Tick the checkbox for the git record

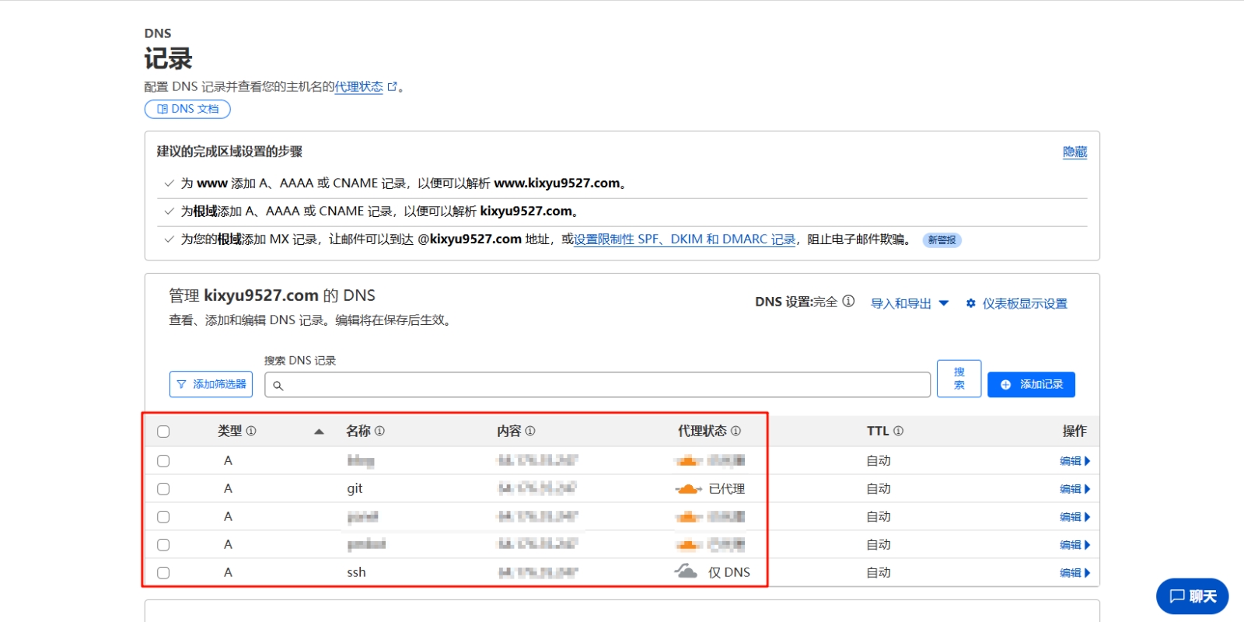[x=163, y=489]
